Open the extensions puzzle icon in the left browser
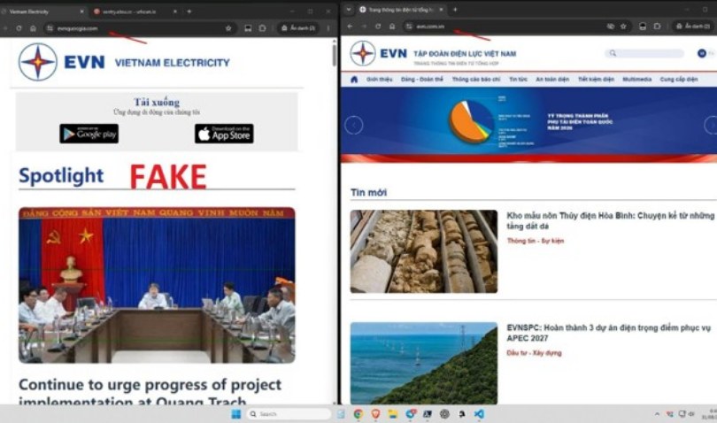 tap(263, 28)
